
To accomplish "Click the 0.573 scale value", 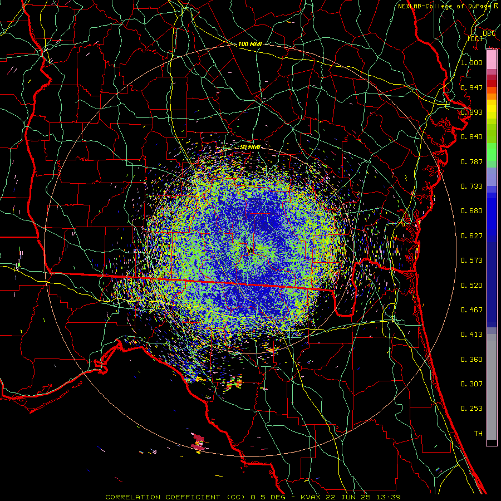I will pyautogui.click(x=471, y=261).
